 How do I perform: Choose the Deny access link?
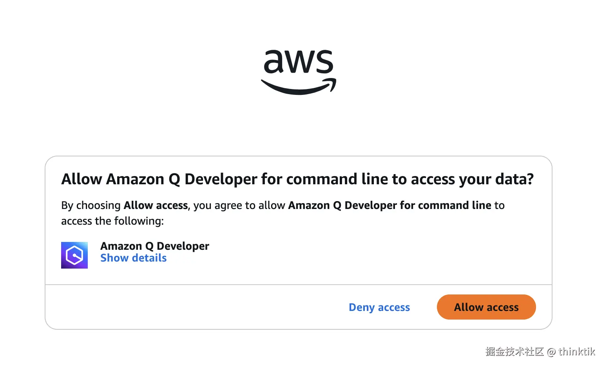pos(379,307)
